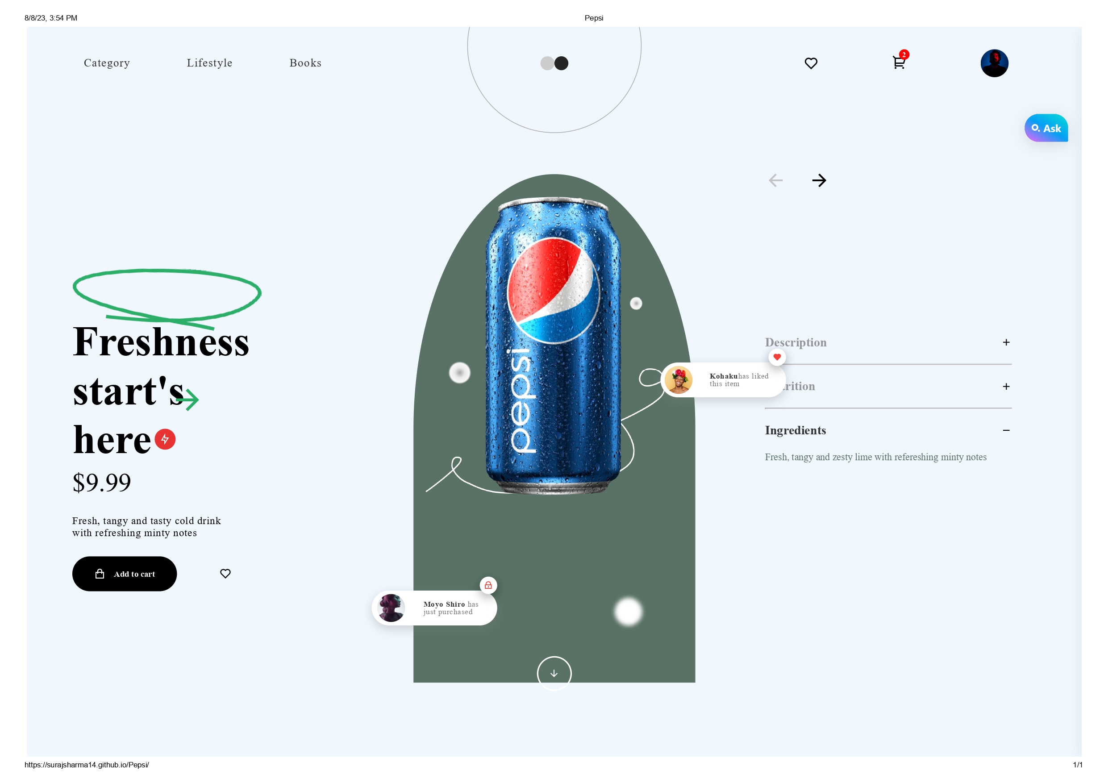The image size is (1108, 783).
Task: Click the Add to cart button
Action: (125, 574)
